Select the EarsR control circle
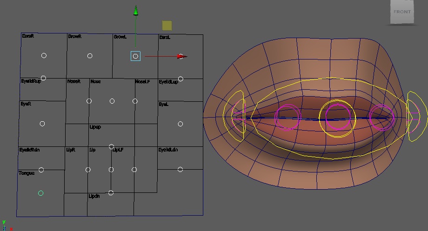 click(44, 55)
